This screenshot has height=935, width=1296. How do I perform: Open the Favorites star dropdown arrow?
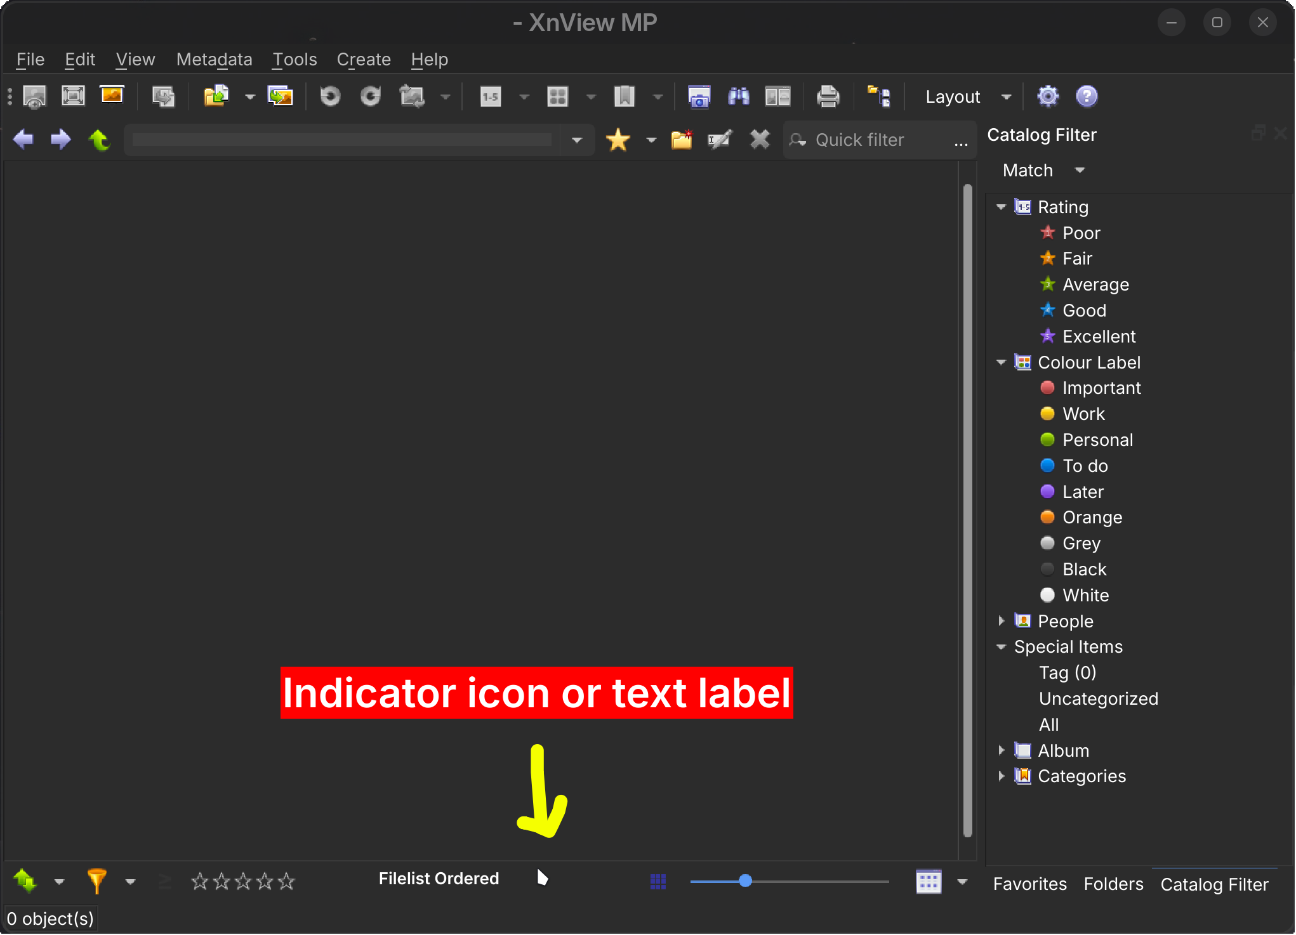651,140
